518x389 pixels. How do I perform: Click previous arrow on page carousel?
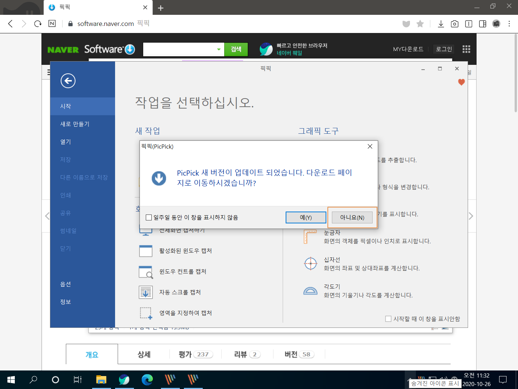[47, 216]
